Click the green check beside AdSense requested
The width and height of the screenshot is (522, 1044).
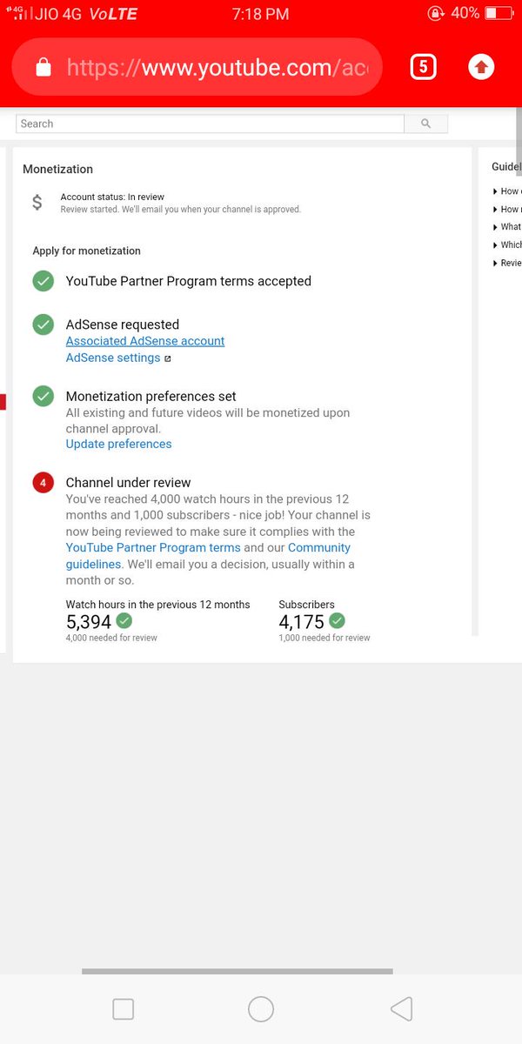coord(43,325)
